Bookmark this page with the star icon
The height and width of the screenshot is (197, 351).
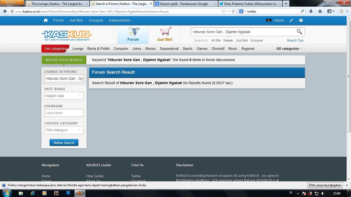(224, 11)
